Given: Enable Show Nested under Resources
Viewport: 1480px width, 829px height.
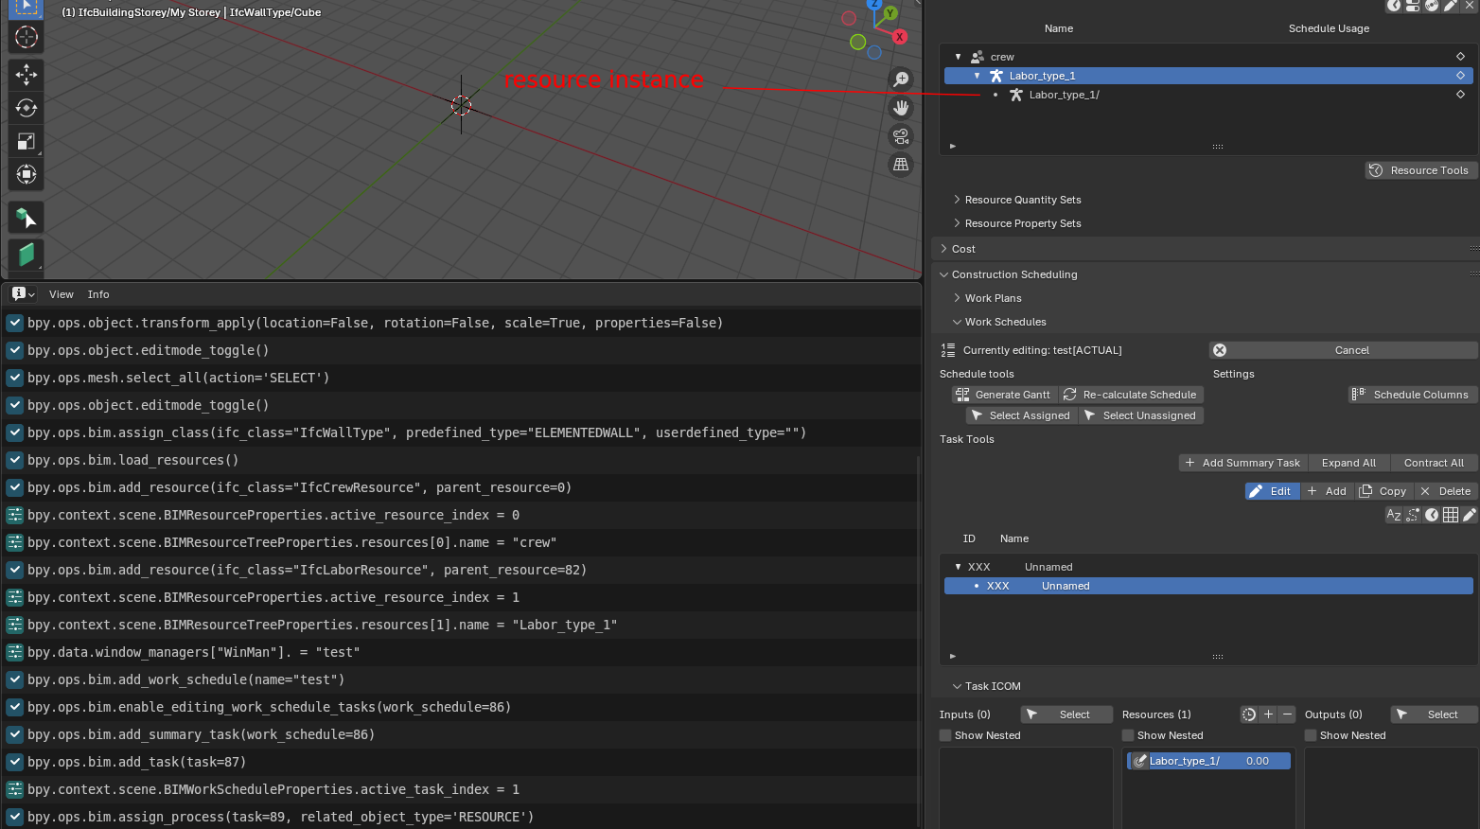Looking at the screenshot, I should click(x=1128, y=735).
